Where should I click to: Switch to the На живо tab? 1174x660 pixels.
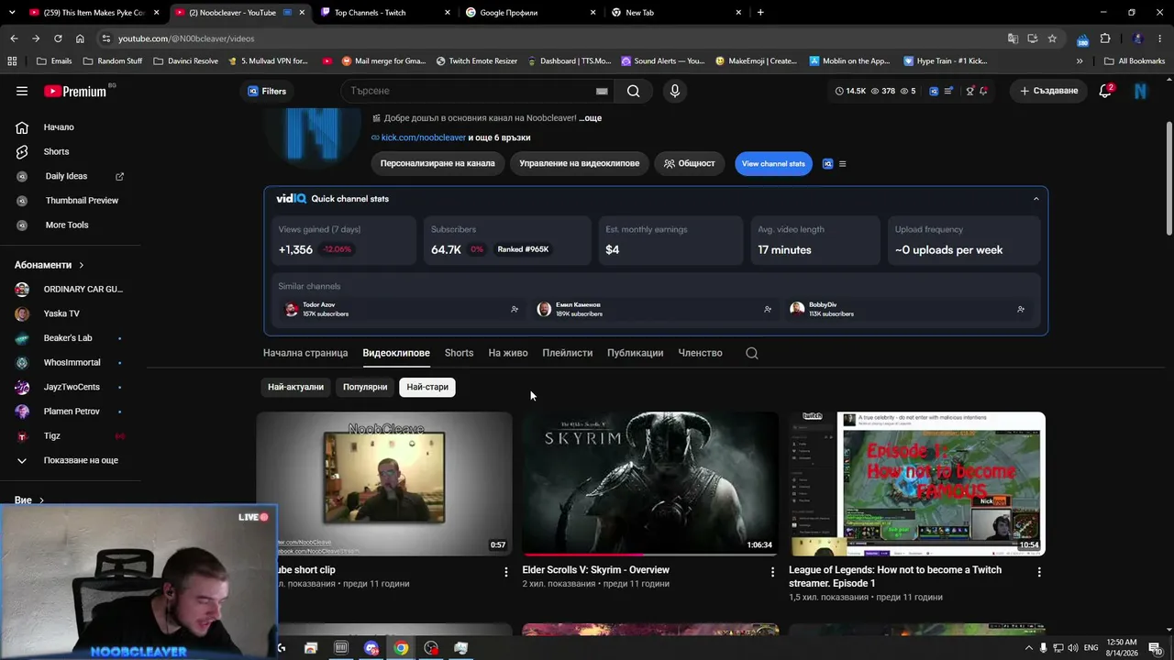508,353
